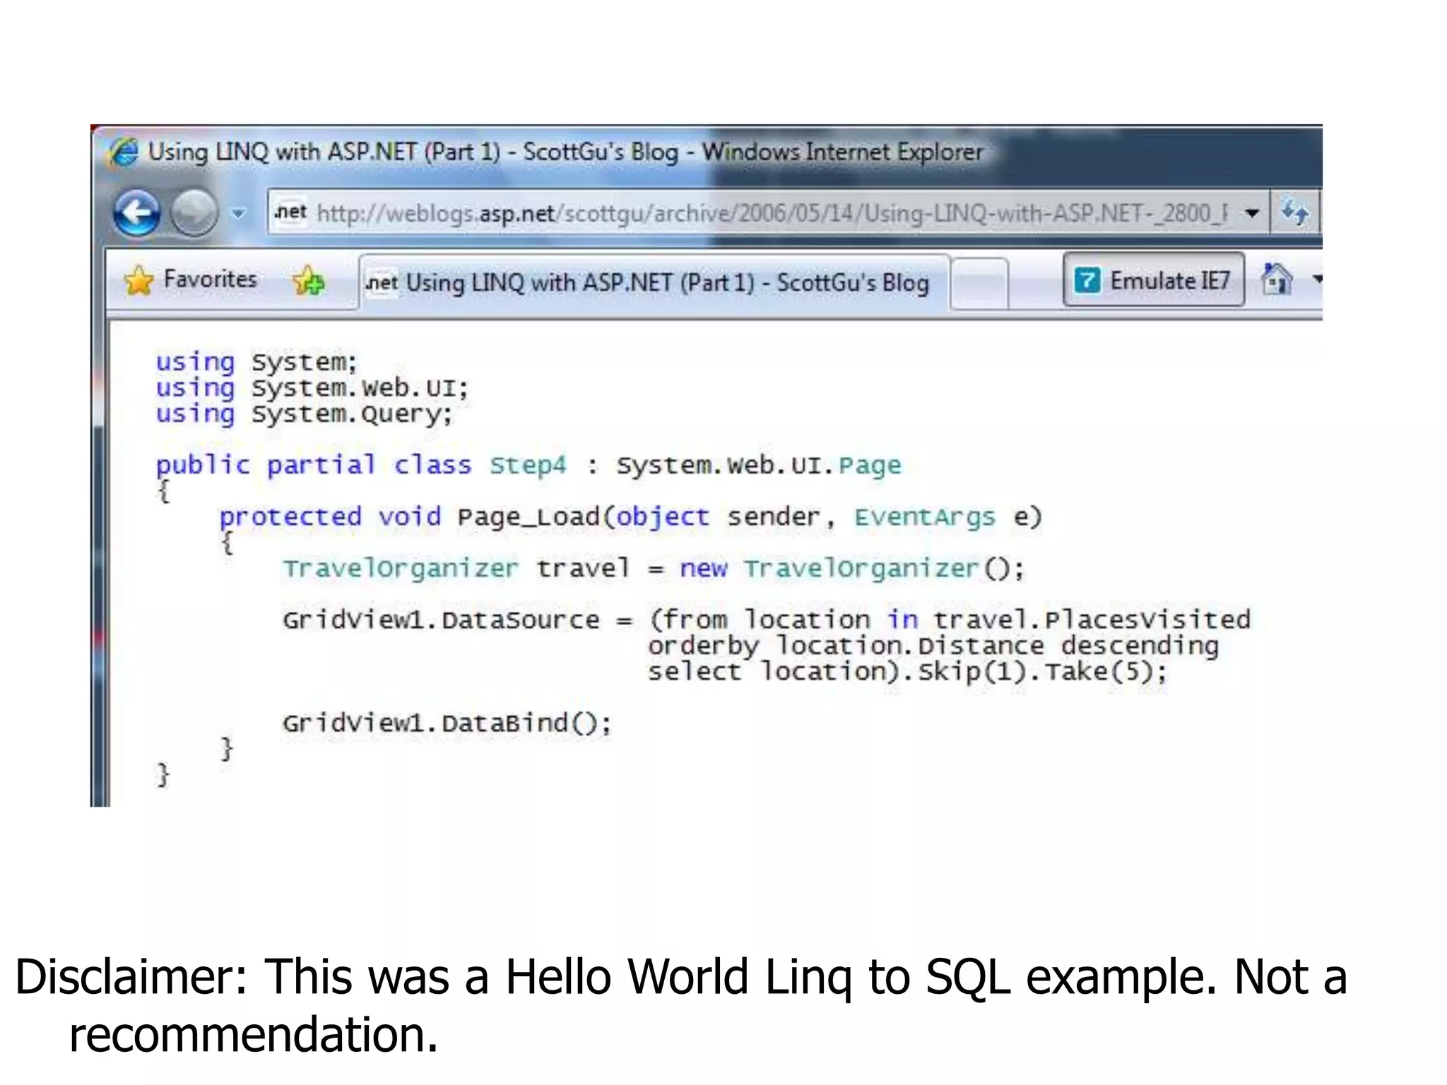Image resolution: width=1447 pixels, height=1085 pixels.
Task: Click 'EventArgs' type in method signature
Action: [x=924, y=517]
